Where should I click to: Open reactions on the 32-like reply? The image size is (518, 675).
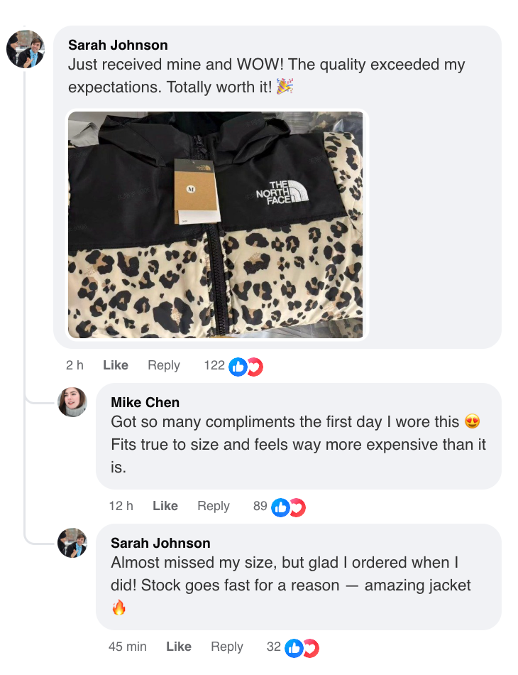[x=302, y=647]
